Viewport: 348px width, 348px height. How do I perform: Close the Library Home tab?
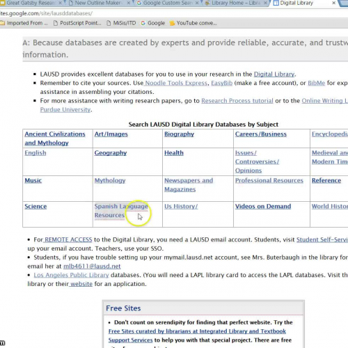pyautogui.click(x=265, y=3)
